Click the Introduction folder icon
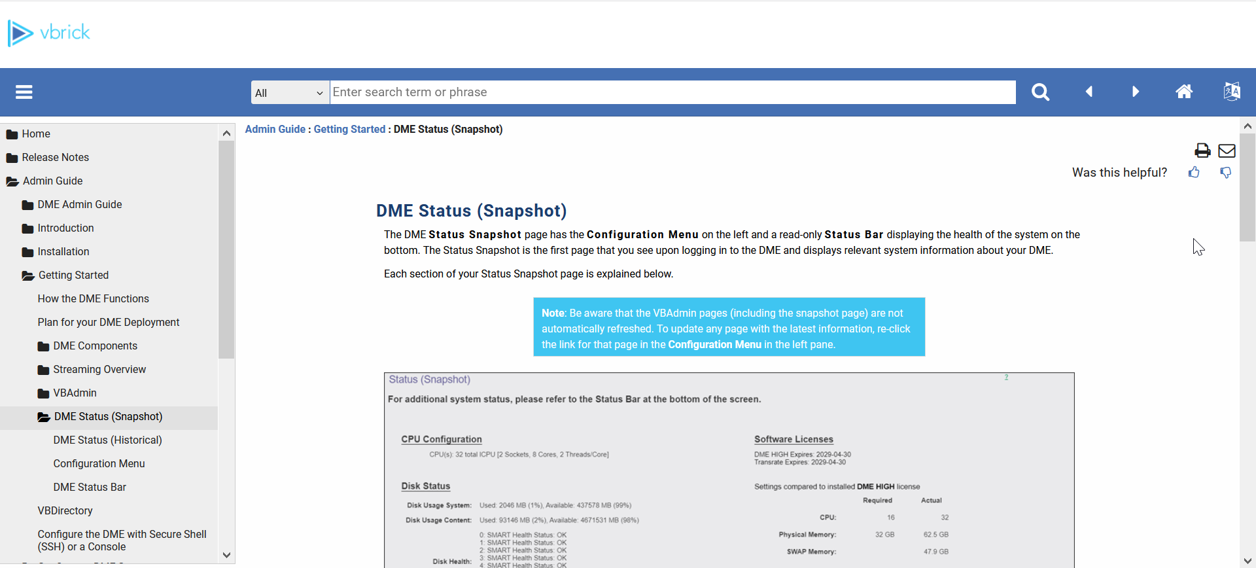 click(27, 228)
